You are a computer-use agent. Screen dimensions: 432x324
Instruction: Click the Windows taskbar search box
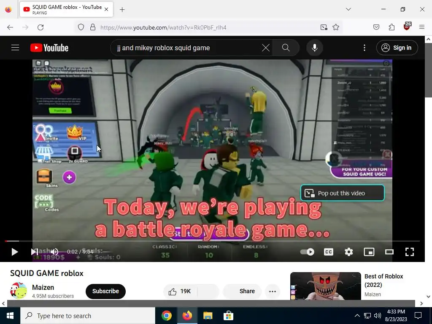88,316
